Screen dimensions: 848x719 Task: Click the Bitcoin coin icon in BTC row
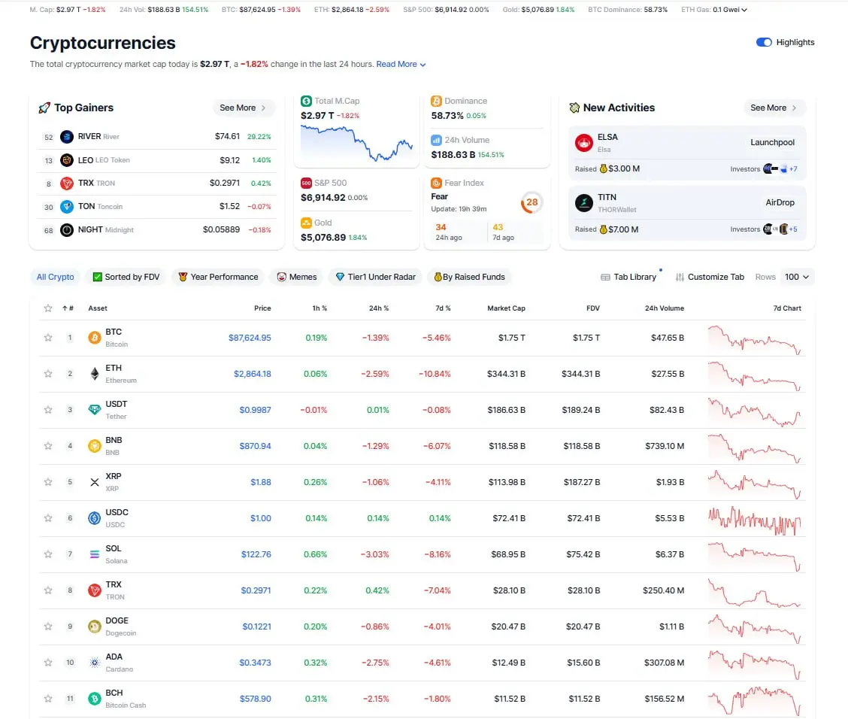[x=95, y=338]
